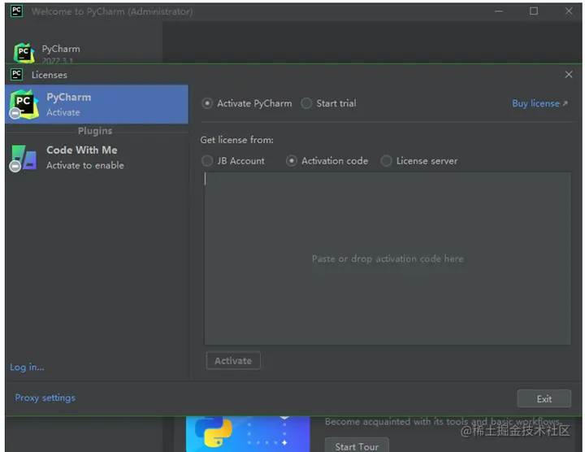Minimize the Welcome to PyCharm window
585x452 pixels.
pyautogui.click(x=499, y=11)
